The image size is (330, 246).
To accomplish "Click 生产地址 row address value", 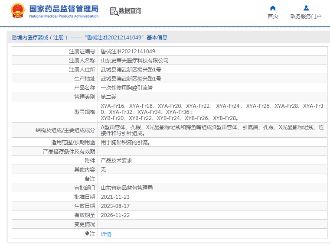I will [131, 79].
